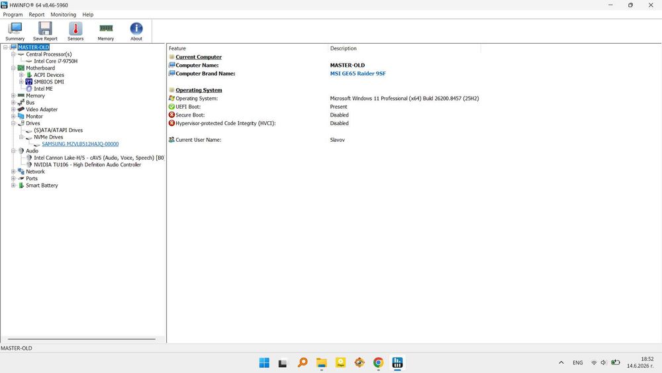Open the About info icon
Screen dimensions: 662x373
pyautogui.click(x=136, y=28)
